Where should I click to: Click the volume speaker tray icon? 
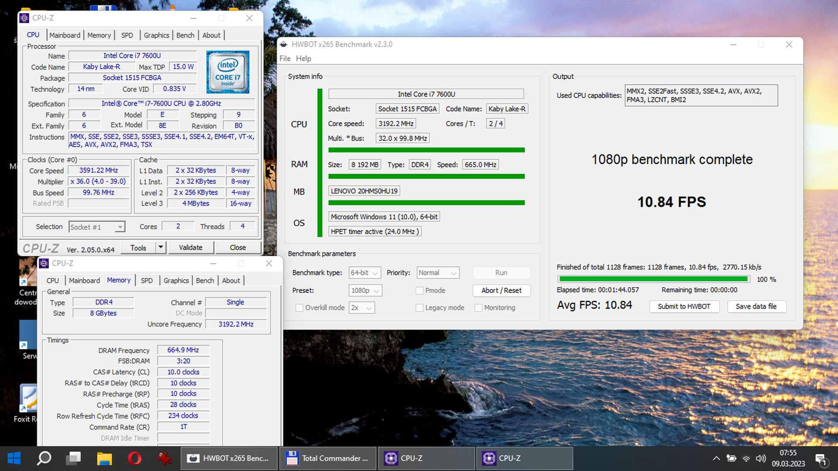[x=761, y=458]
